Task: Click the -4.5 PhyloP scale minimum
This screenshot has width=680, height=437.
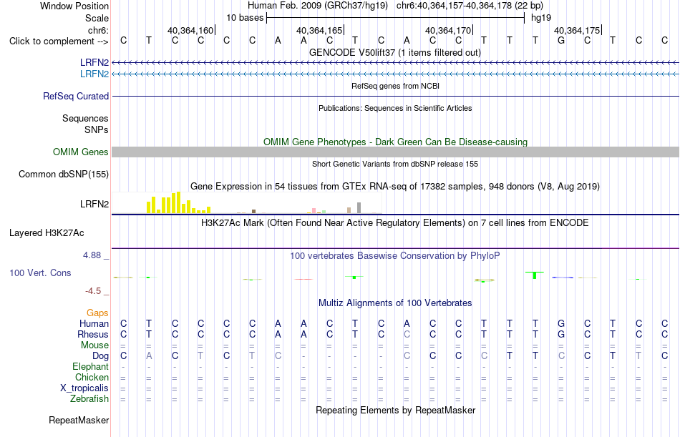Action: click(x=93, y=291)
